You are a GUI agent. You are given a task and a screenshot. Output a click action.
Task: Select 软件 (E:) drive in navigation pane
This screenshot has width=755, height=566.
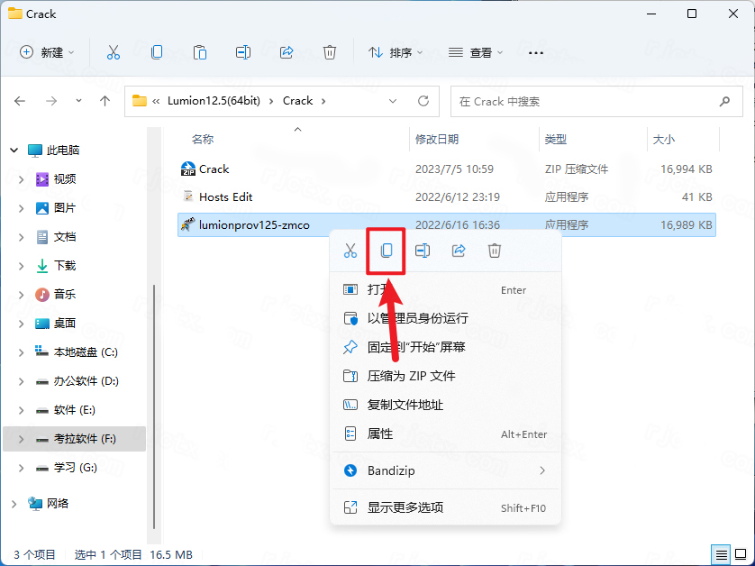coord(75,410)
